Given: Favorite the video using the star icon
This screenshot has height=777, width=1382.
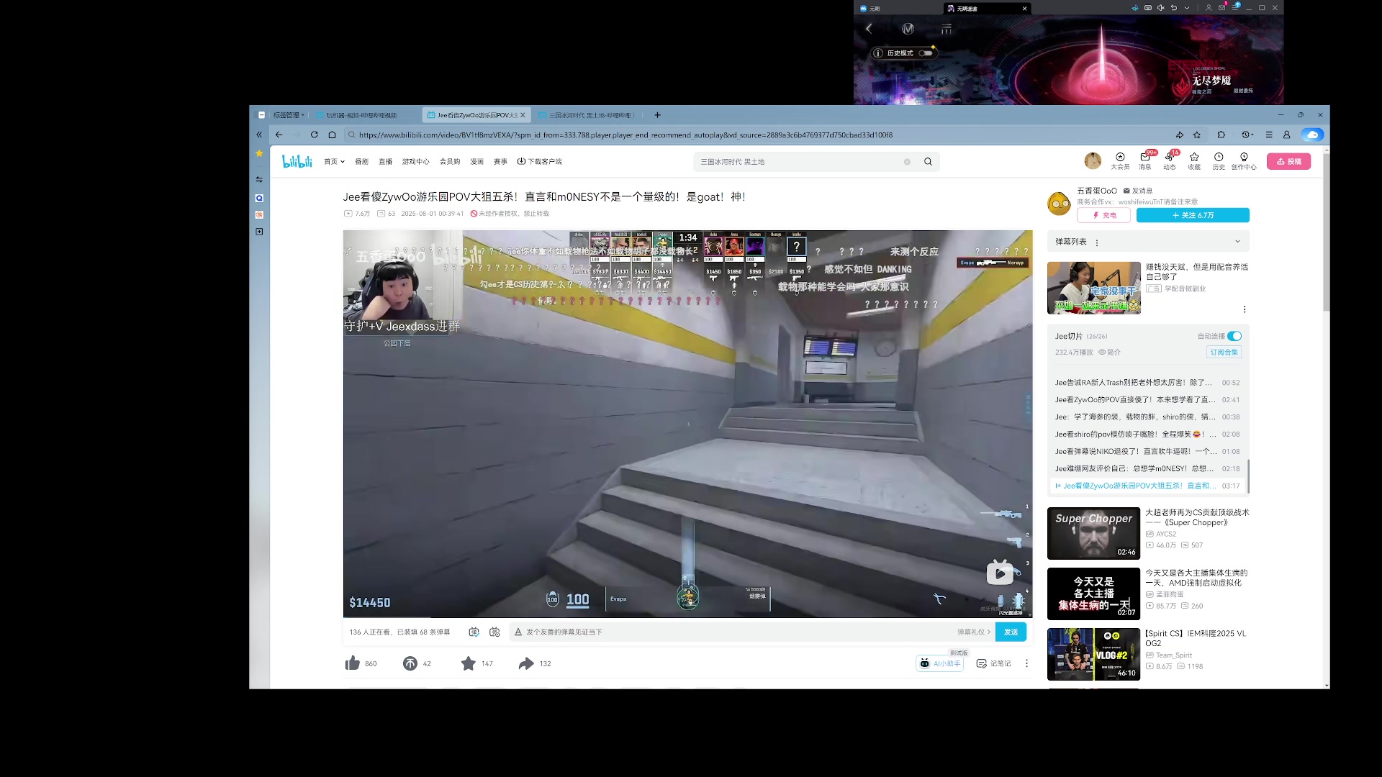Looking at the screenshot, I should (x=468, y=663).
